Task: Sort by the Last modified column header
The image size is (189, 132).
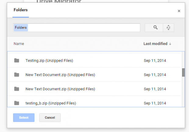Action: [x=155, y=44]
